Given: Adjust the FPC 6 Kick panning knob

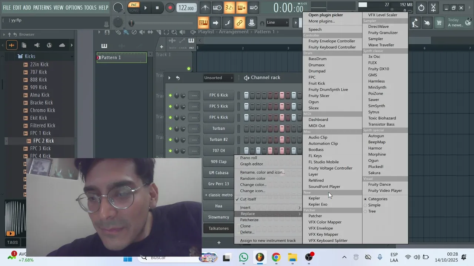Looking at the screenshot, I should pos(177,95).
